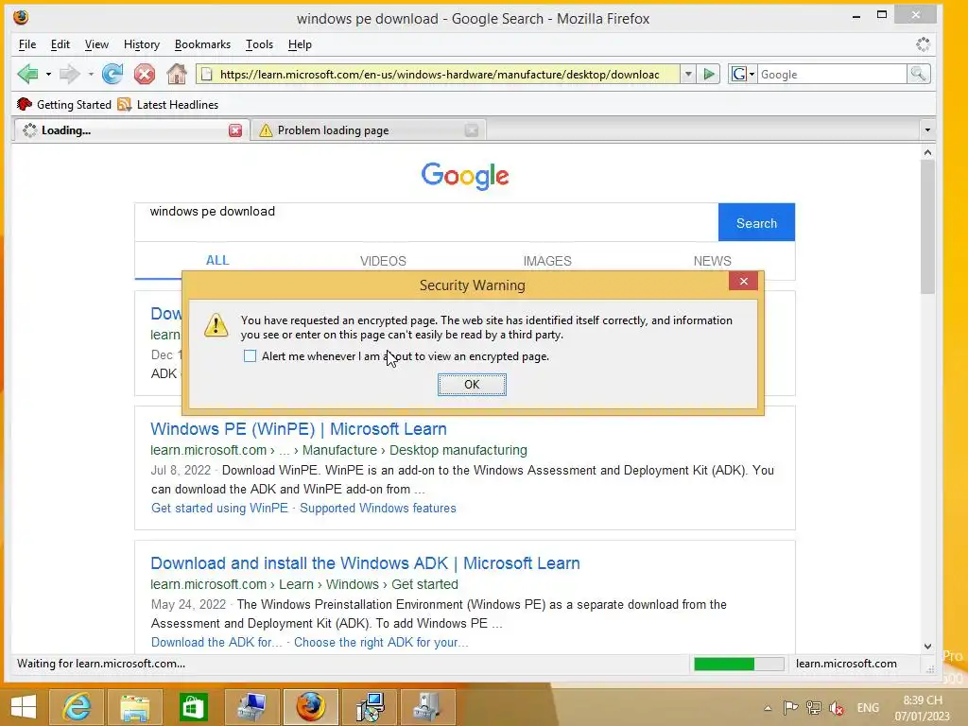Screen dimensions: 968x726
Task: Close the Loading... tab
Action: 235,130
